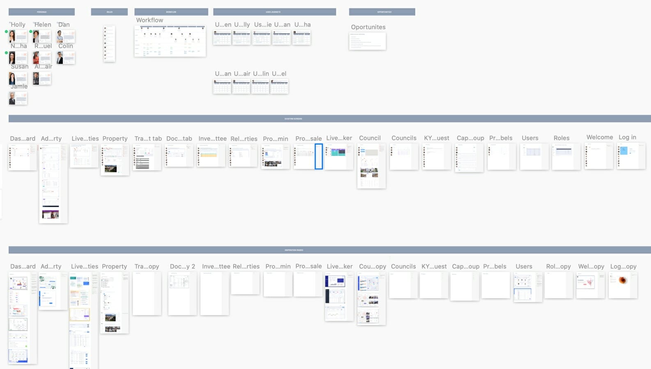Select the roles list frame under ROLES
Image resolution: width=651 pixels, height=369 pixels.
point(109,43)
